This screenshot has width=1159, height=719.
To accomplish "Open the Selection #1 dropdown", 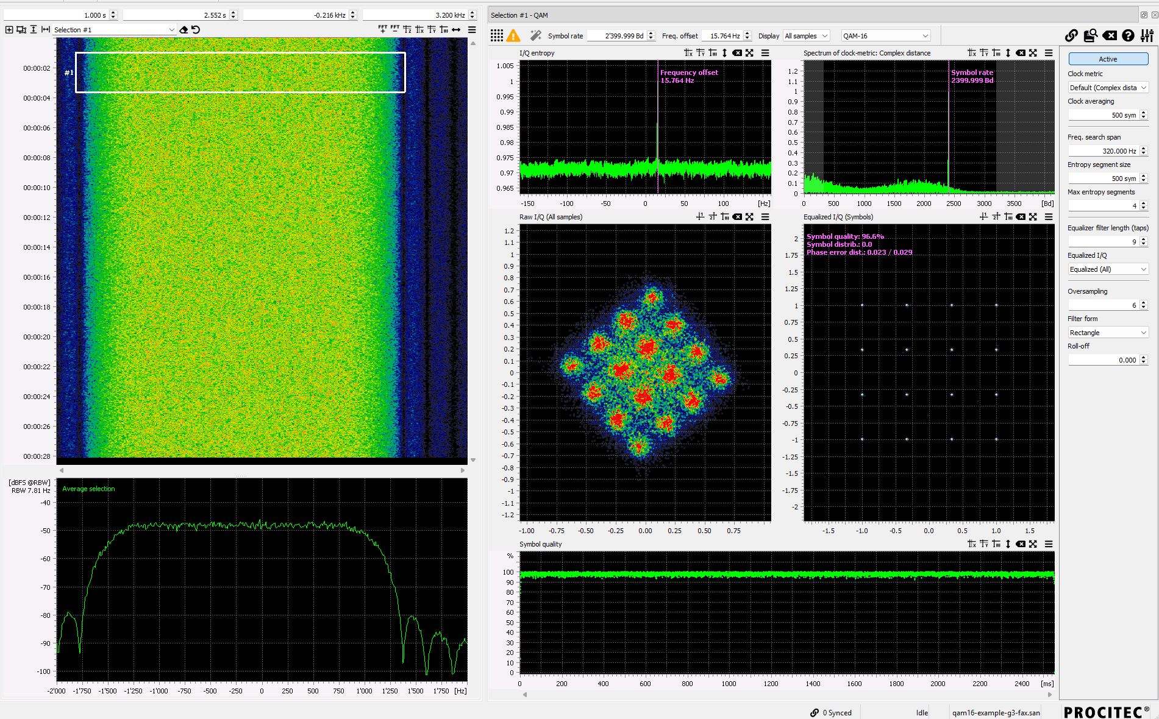I will pyautogui.click(x=171, y=29).
